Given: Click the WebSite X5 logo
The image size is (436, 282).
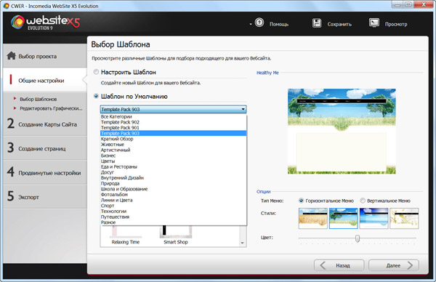Looking at the screenshot, I should 45,23.
